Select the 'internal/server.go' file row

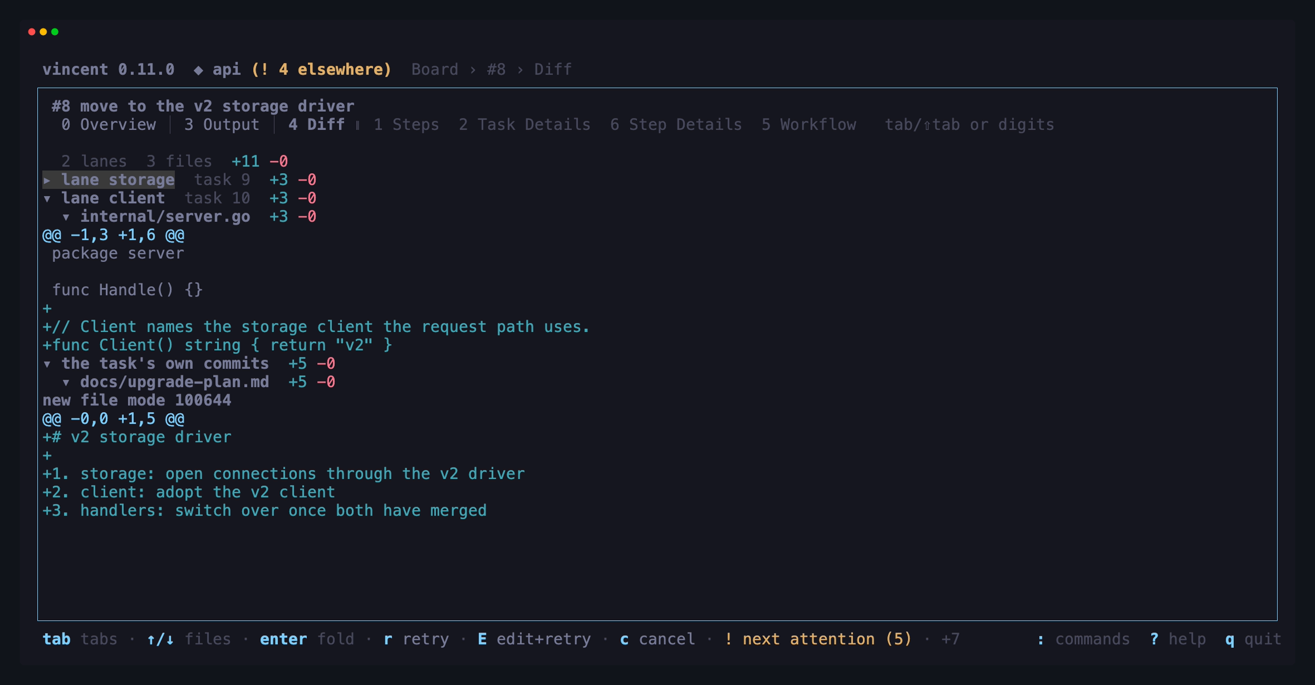[x=165, y=217]
